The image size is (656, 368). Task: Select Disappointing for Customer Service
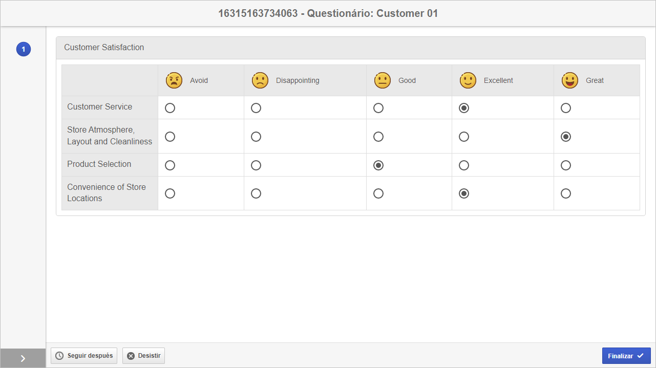tap(256, 108)
